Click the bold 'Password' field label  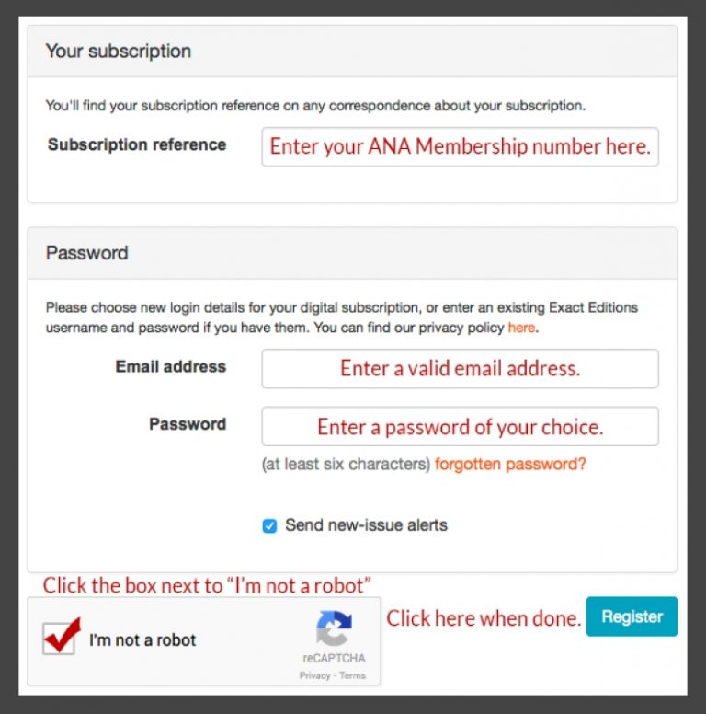click(x=188, y=424)
